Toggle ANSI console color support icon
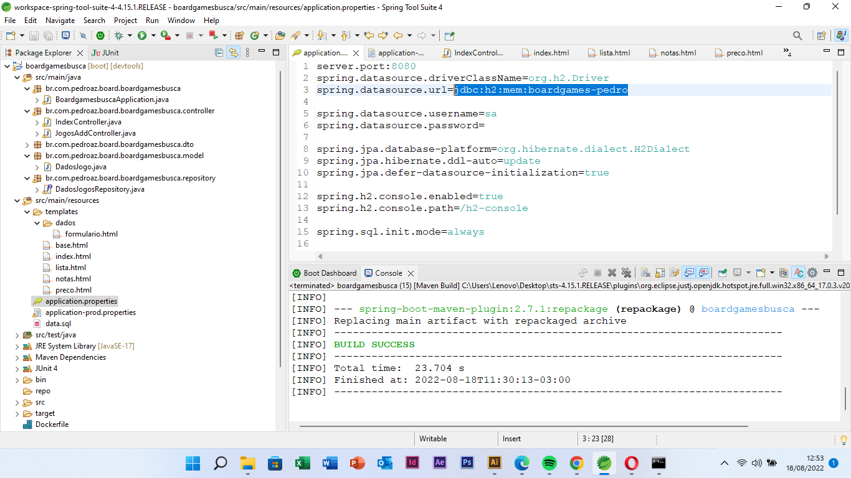Screen dimensions: 851x478 (799, 273)
